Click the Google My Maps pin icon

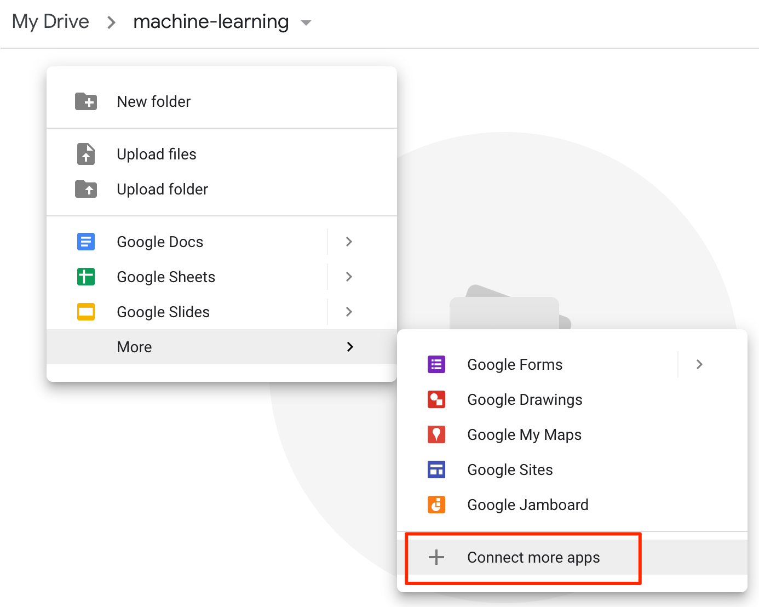436,434
